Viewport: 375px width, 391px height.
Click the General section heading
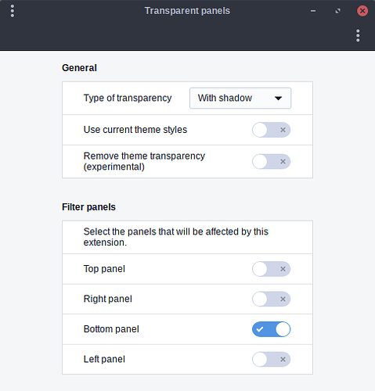(x=79, y=68)
